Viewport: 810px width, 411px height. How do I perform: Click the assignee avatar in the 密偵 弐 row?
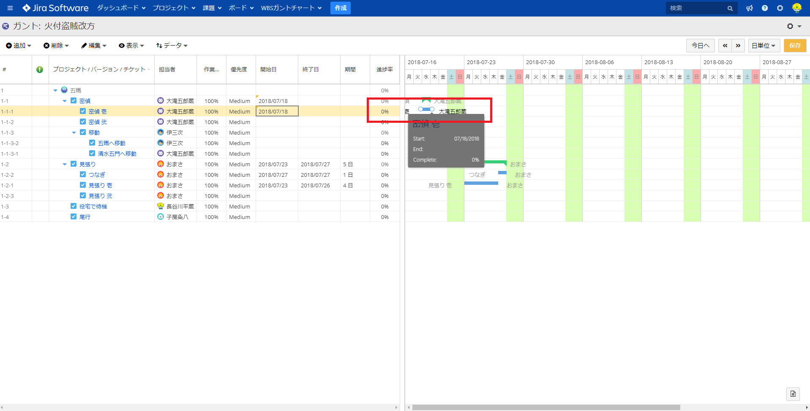[x=161, y=122]
